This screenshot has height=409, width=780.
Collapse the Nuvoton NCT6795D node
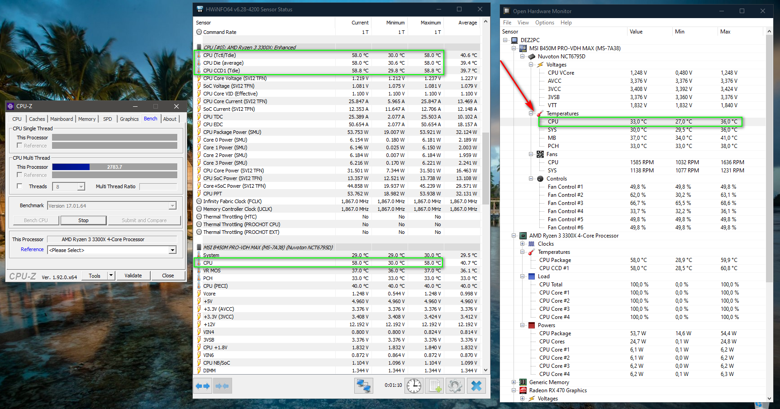click(523, 57)
